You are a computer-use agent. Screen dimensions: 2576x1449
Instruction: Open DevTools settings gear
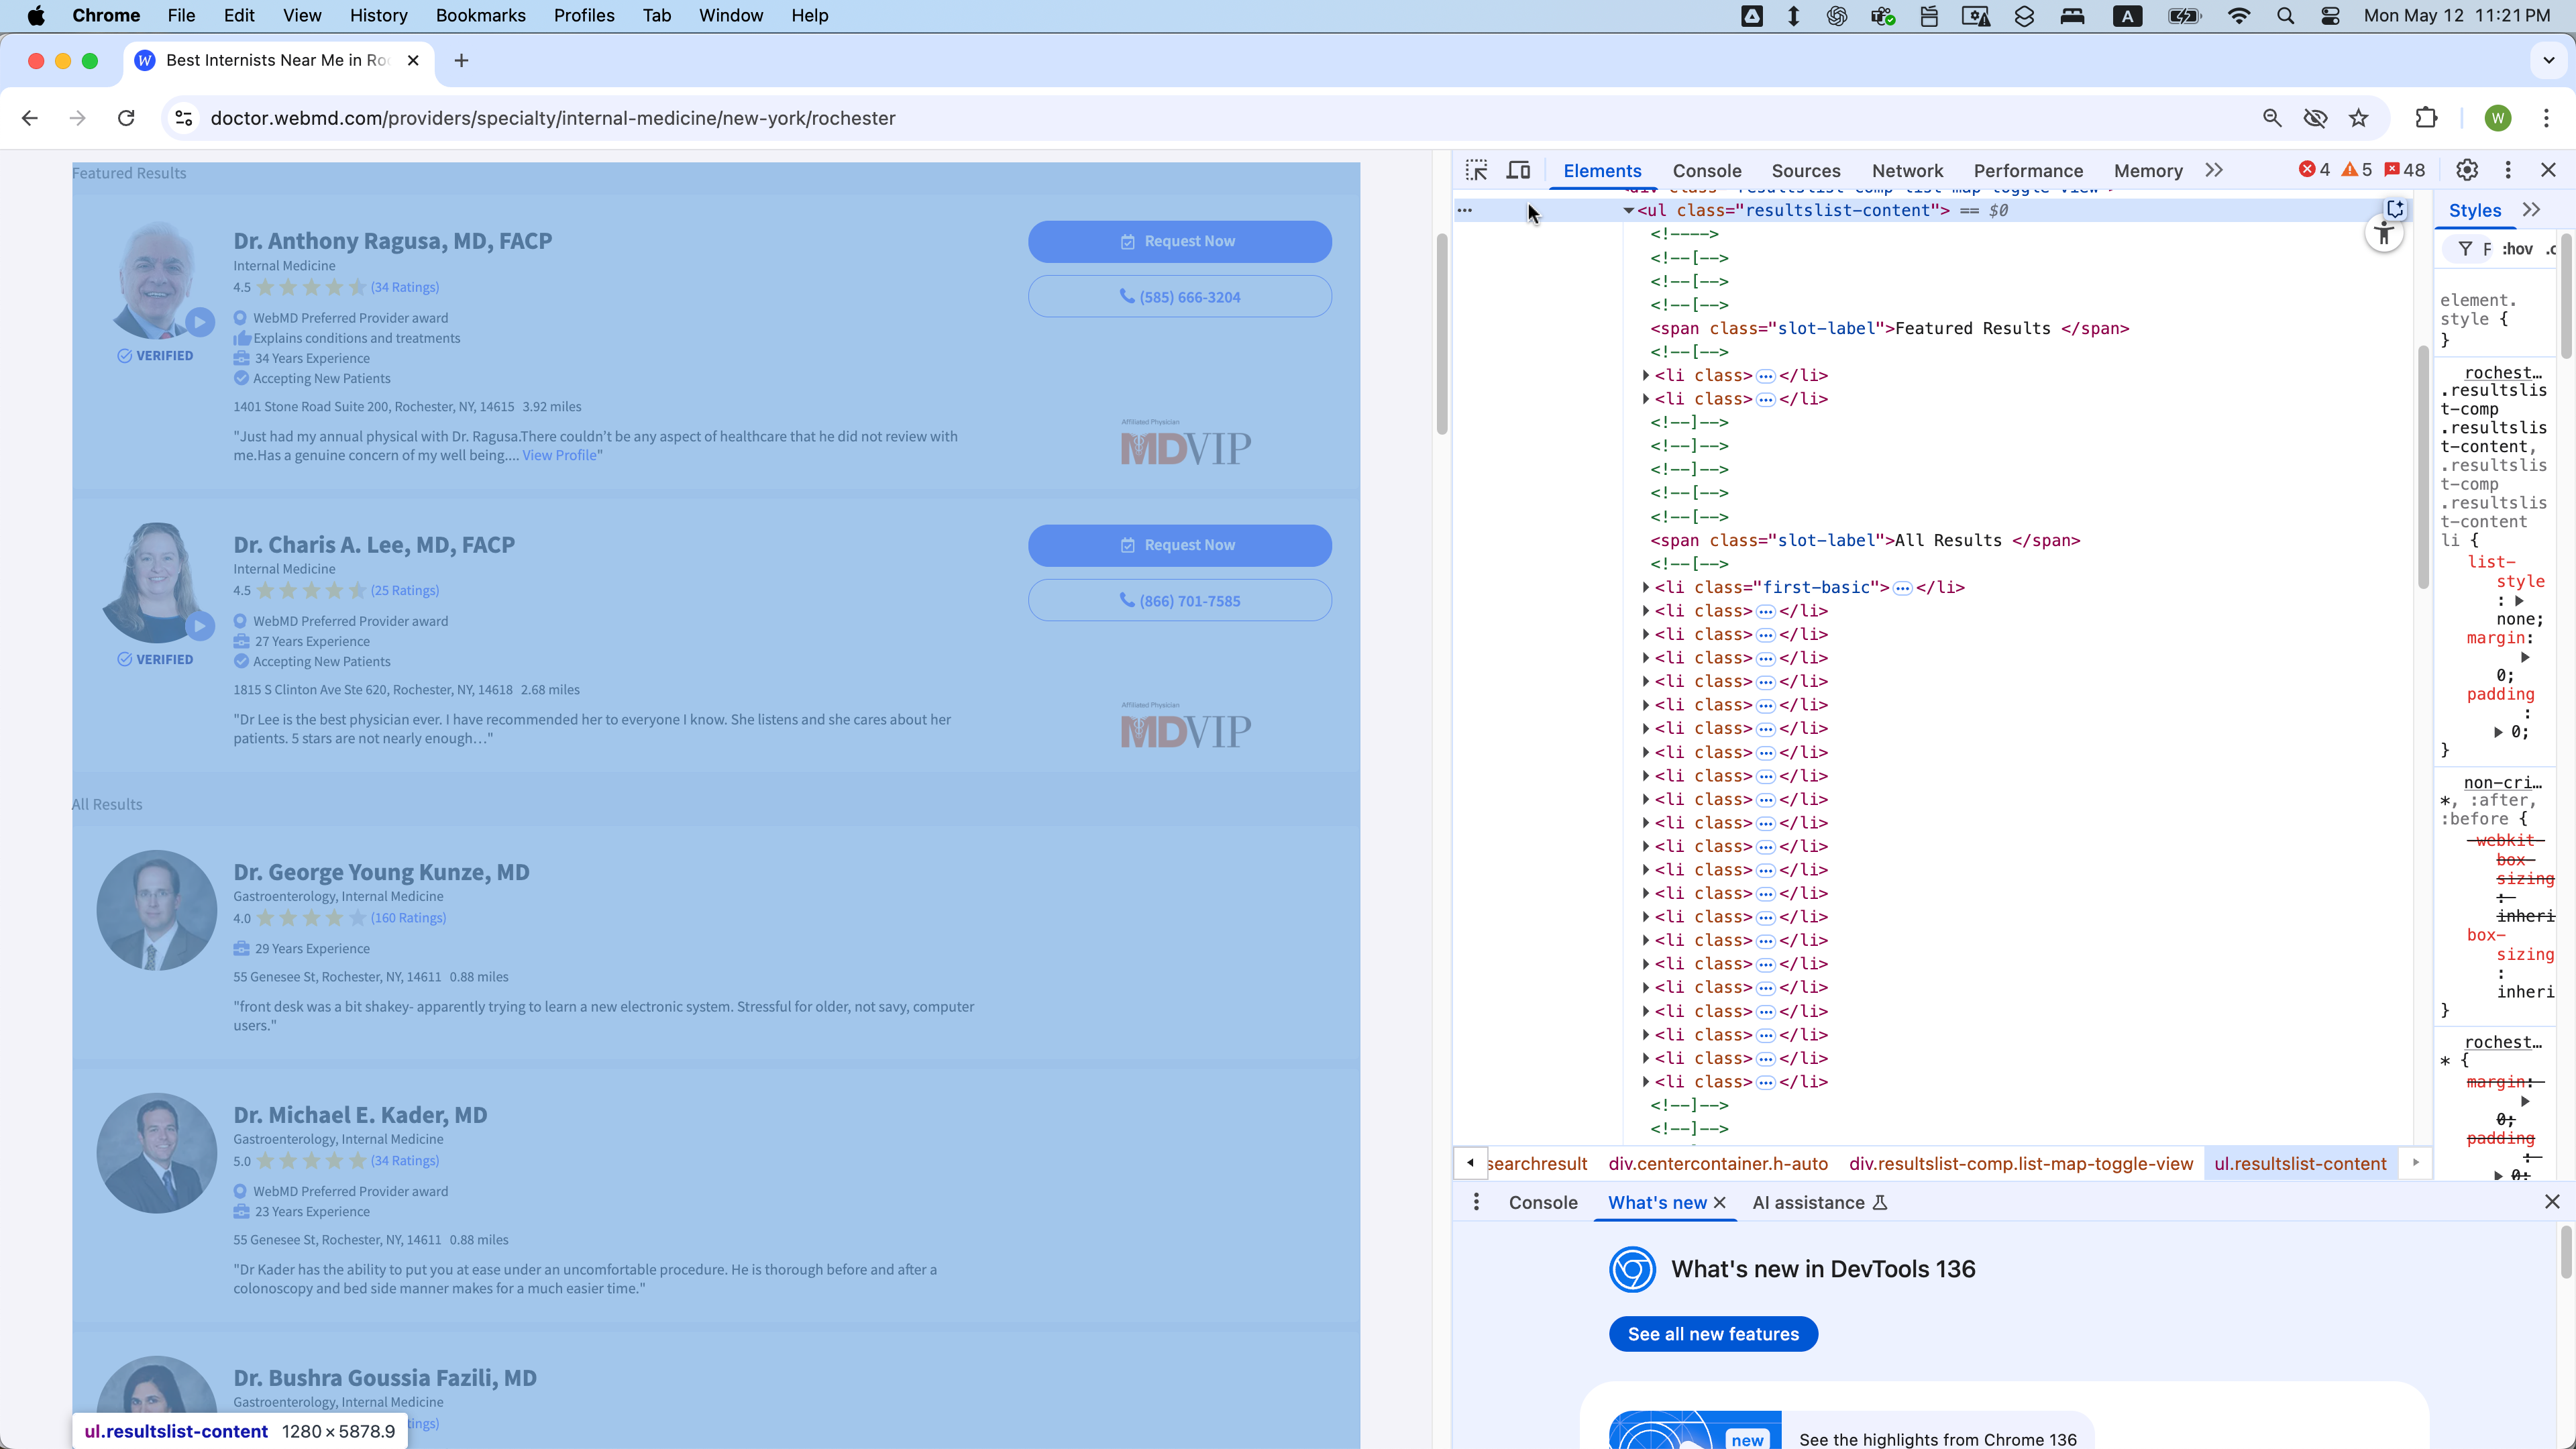pyautogui.click(x=2467, y=170)
